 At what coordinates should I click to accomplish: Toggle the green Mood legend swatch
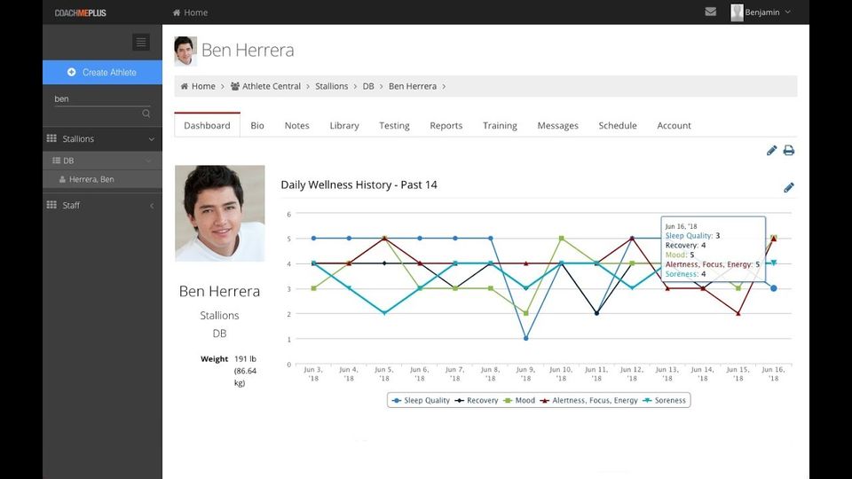pos(509,401)
